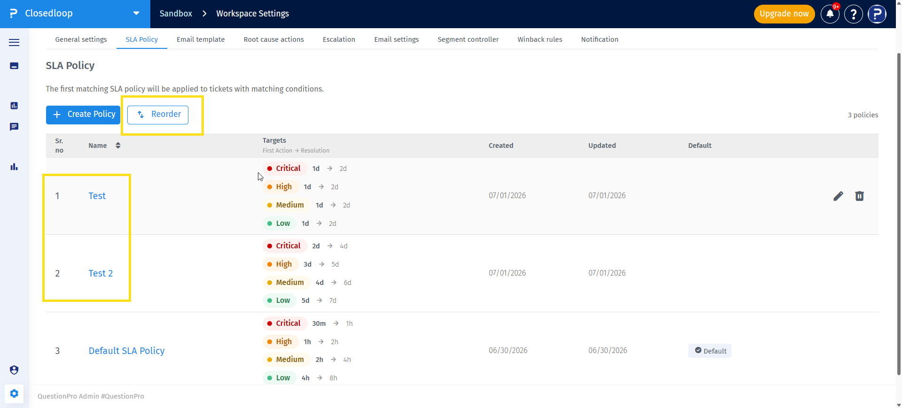Click the Create Policy button
Screen dimensions: 902x408
(83, 115)
